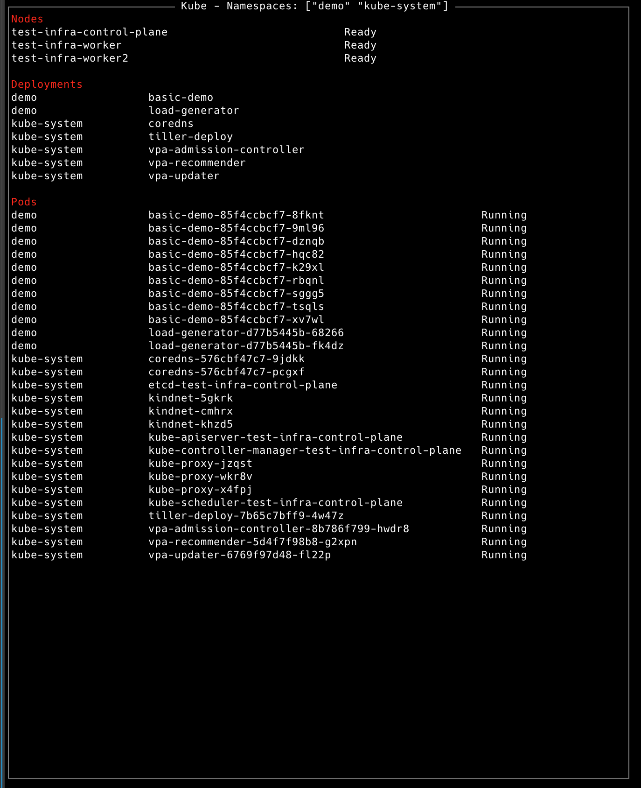
Task: Select the test-infra-control-plane node name
Action: point(89,32)
